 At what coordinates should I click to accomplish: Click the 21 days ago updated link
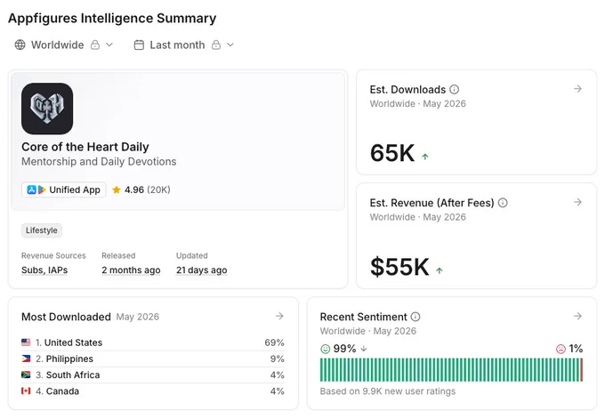pyautogui.click(x=201, y=270)
